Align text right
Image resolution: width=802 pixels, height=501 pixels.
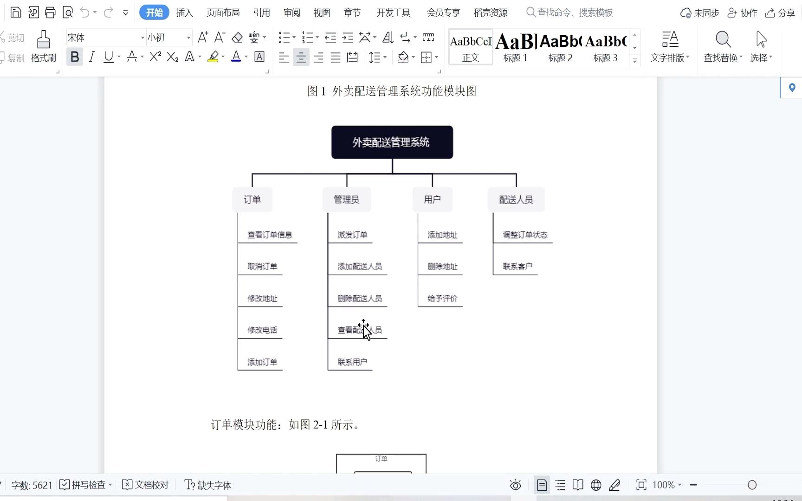[x=318, y=58]
